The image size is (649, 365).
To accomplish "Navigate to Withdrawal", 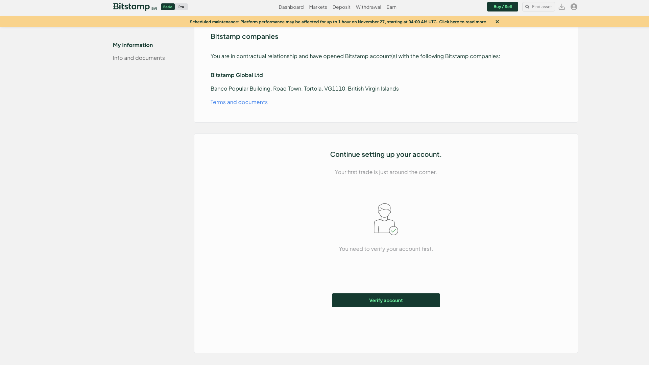I will point(368,7).
